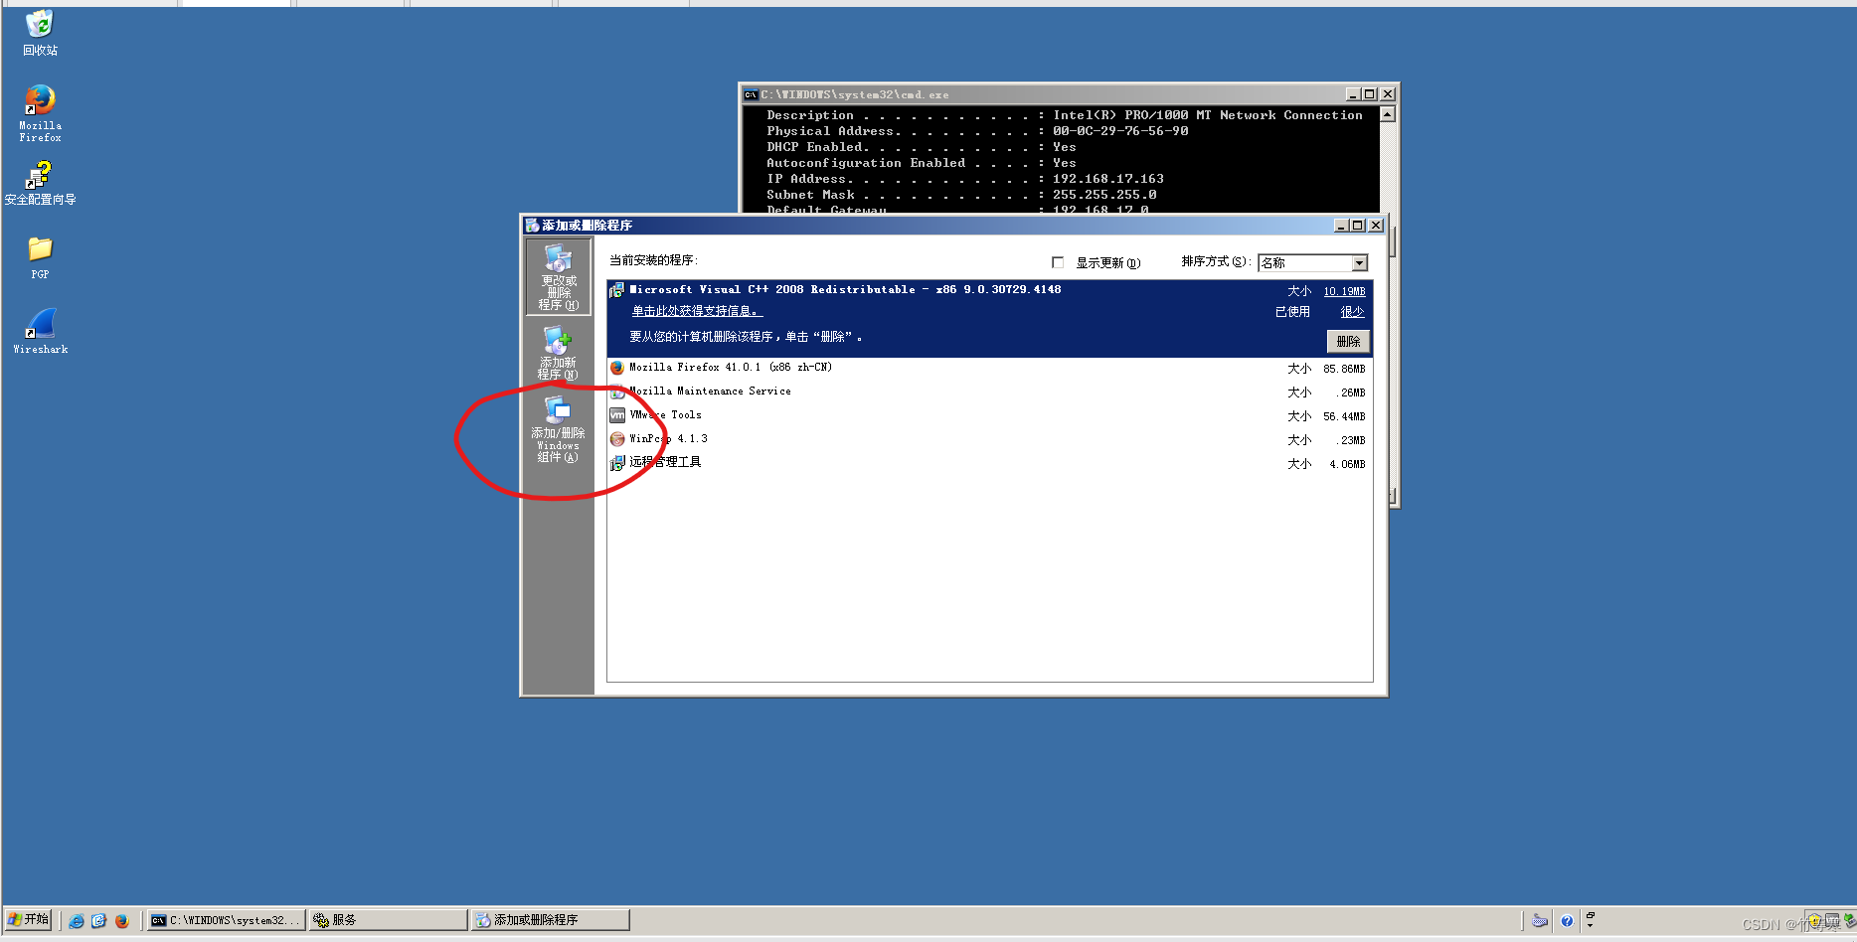Open the 单击此处获得支持信息 link

pyautogui.click(x=697, y=312)
